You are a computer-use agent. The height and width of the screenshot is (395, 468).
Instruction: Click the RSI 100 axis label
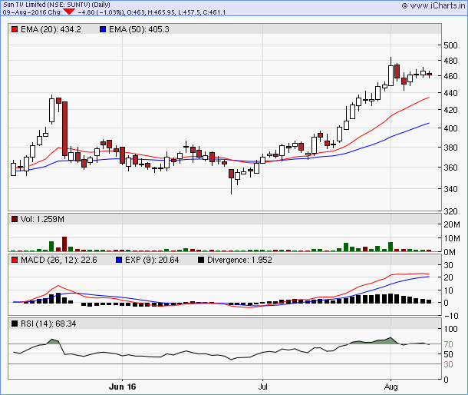coord(450,329)
